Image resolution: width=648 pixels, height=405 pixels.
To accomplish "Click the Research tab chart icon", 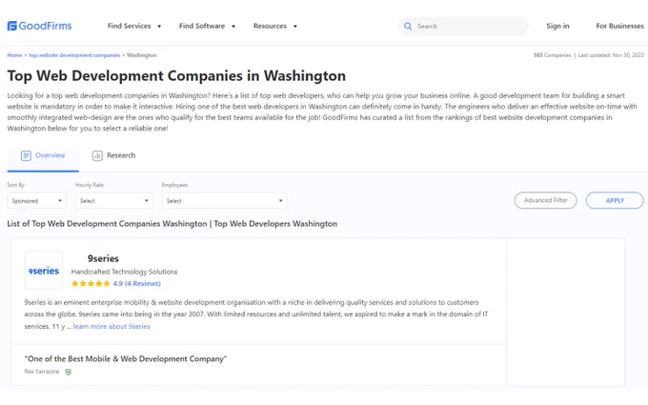I will tap(97, 155).
